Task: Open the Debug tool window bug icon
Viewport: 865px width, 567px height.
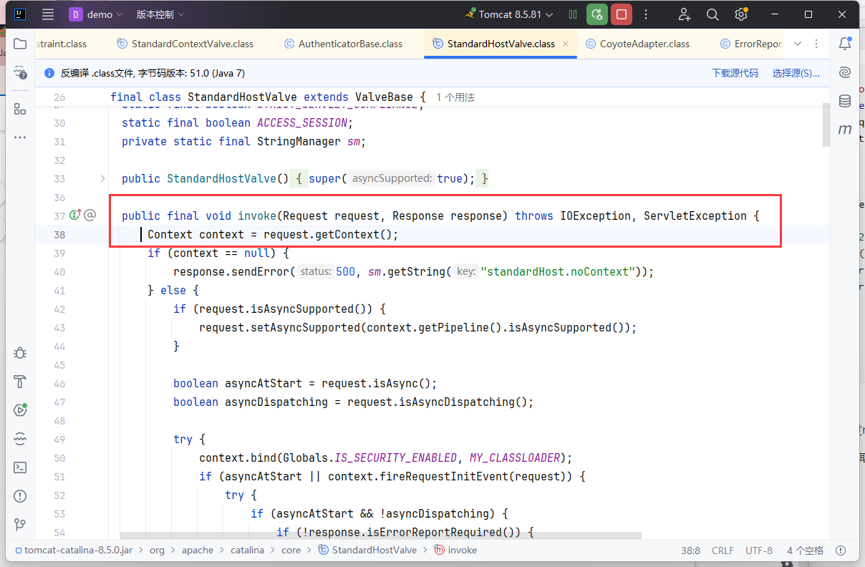Action: 20,353
